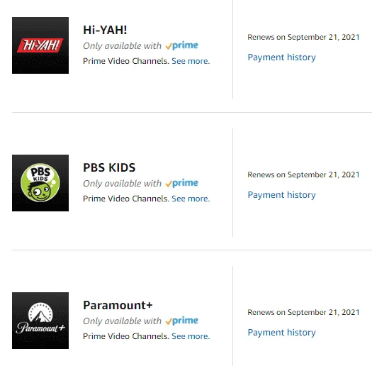Screen dimensions: 372x366
Task: Click Hi-YAH! renewal date text
Action: (303, 37)
